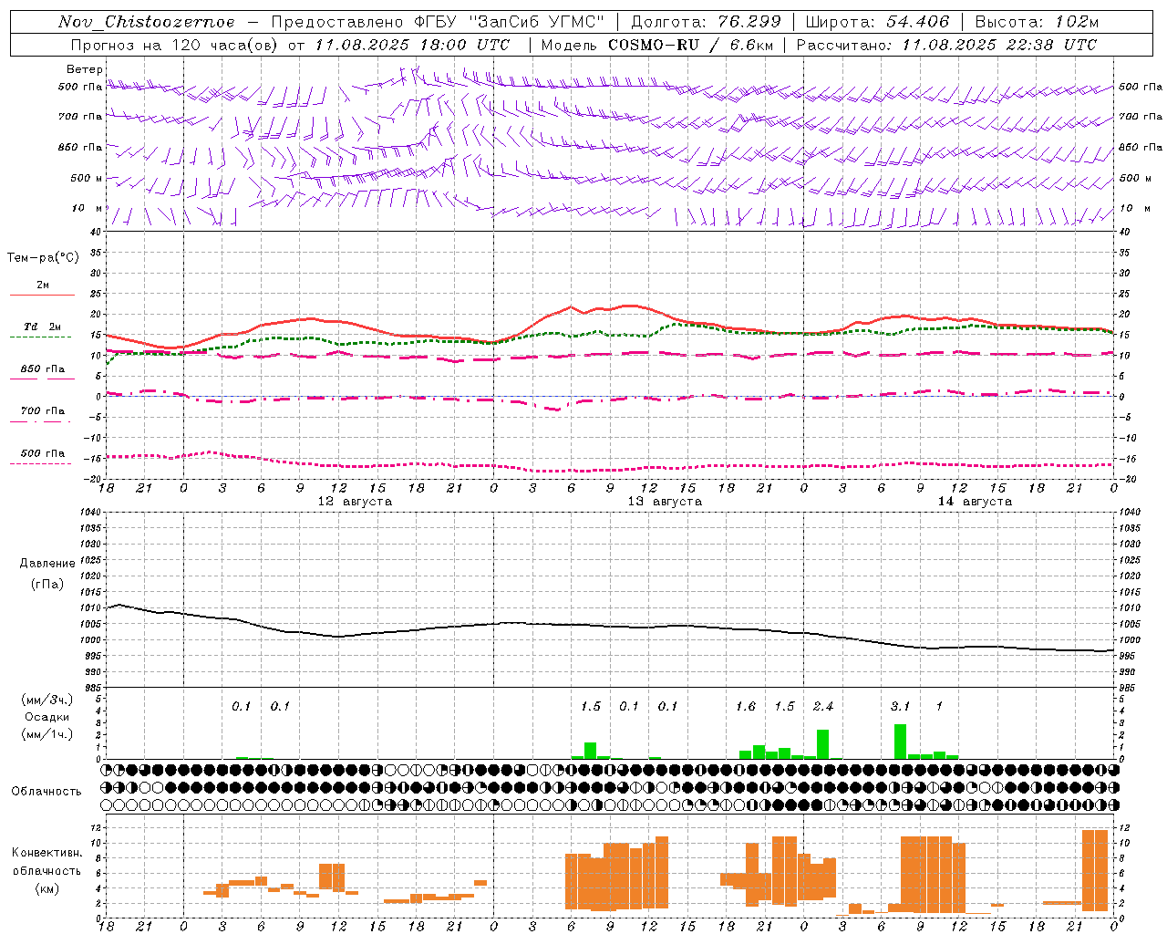Click the 1.6 precipitation amount value

click(x=745, y=706)
